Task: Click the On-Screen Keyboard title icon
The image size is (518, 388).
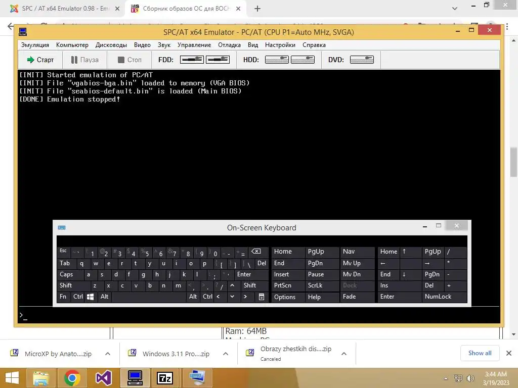Action: pos(62,228)
